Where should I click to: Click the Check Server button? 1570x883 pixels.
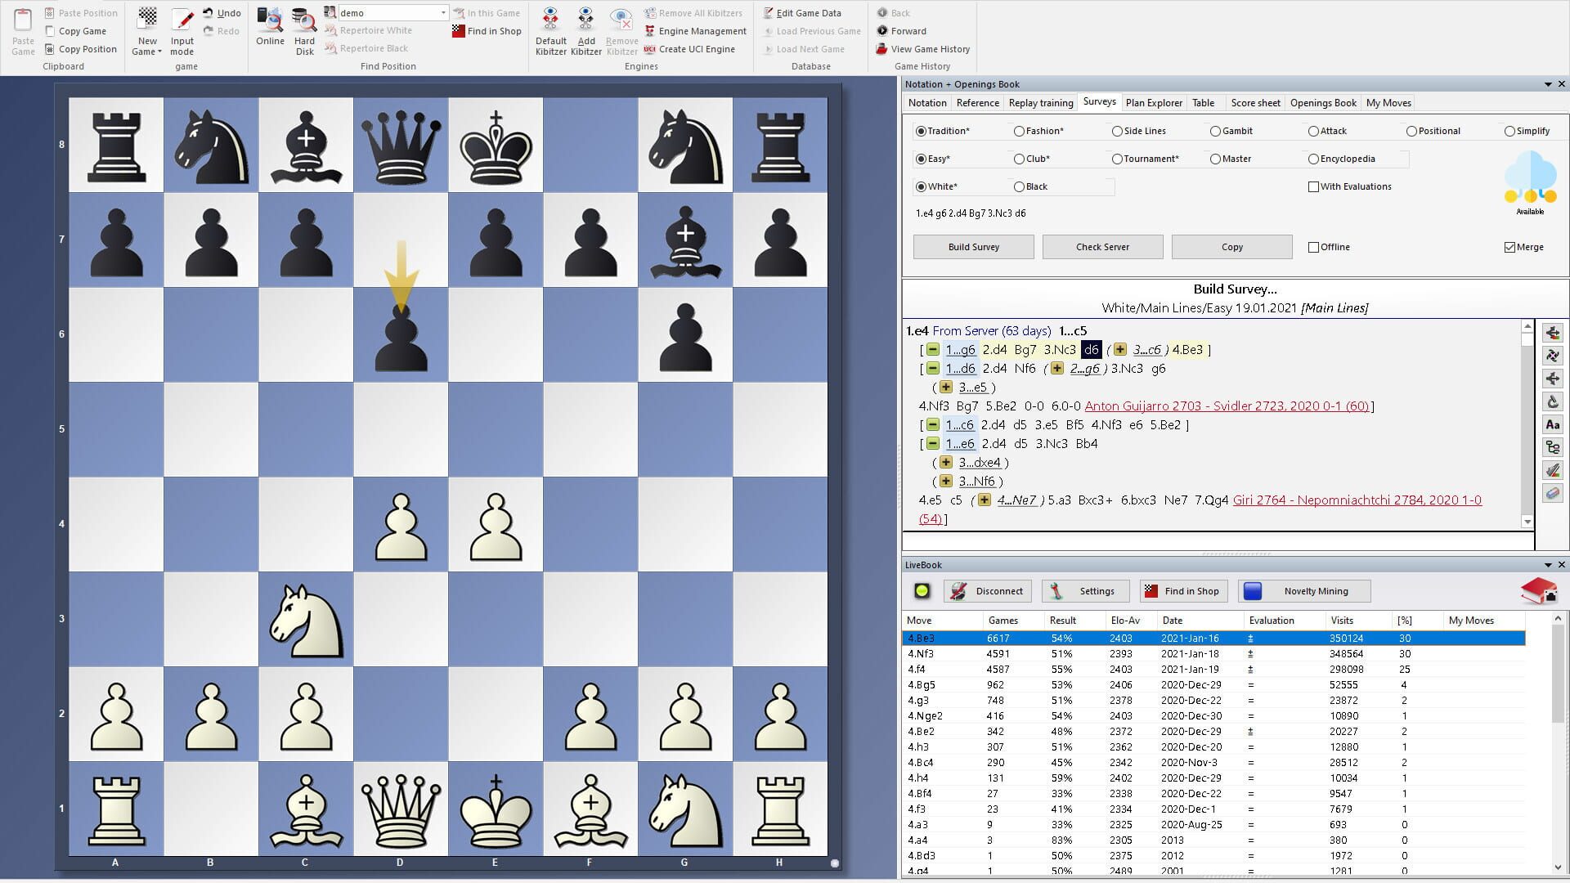pos(1102,247)
